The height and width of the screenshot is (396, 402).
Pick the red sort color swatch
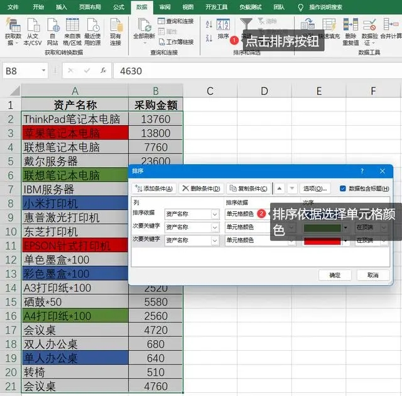tap(322, 241)
